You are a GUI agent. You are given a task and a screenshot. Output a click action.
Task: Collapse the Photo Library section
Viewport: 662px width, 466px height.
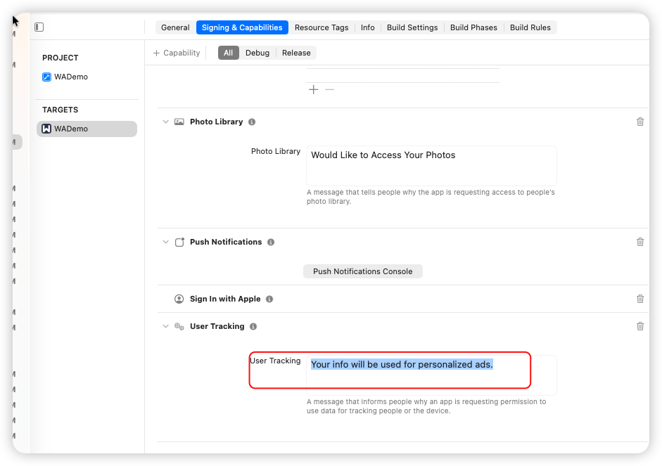165,122
